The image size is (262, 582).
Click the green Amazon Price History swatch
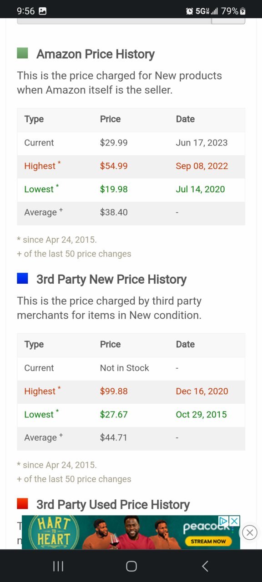click(22, 53)
